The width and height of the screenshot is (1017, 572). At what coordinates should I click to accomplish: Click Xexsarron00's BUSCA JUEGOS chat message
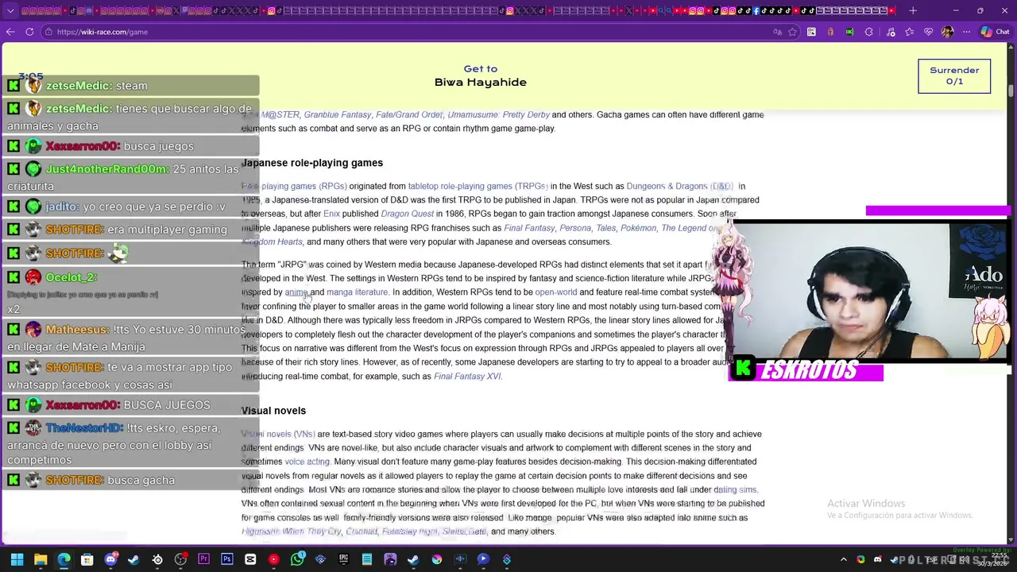[131, 405]
